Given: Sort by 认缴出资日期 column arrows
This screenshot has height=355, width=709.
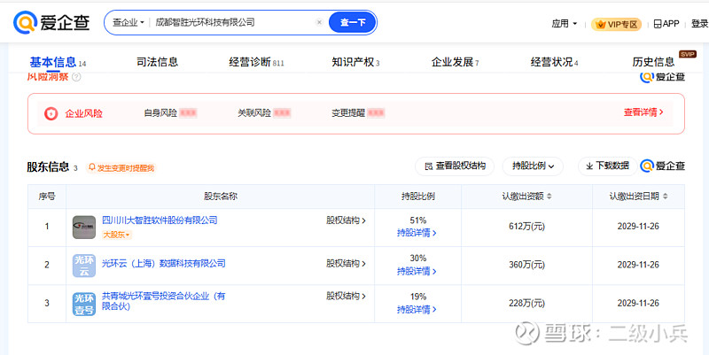Looking at the screenshot, I should pos(666,197).
